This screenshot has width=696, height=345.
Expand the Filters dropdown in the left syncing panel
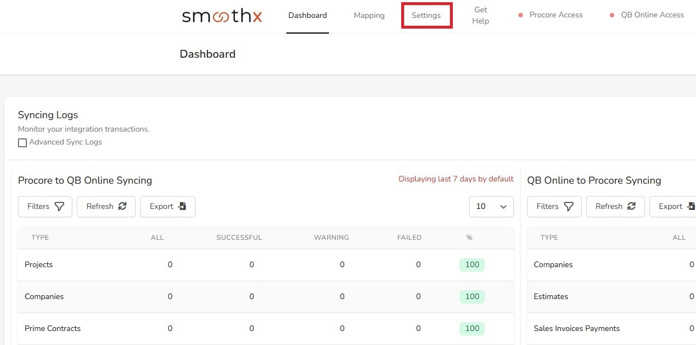tap(44, 207)
